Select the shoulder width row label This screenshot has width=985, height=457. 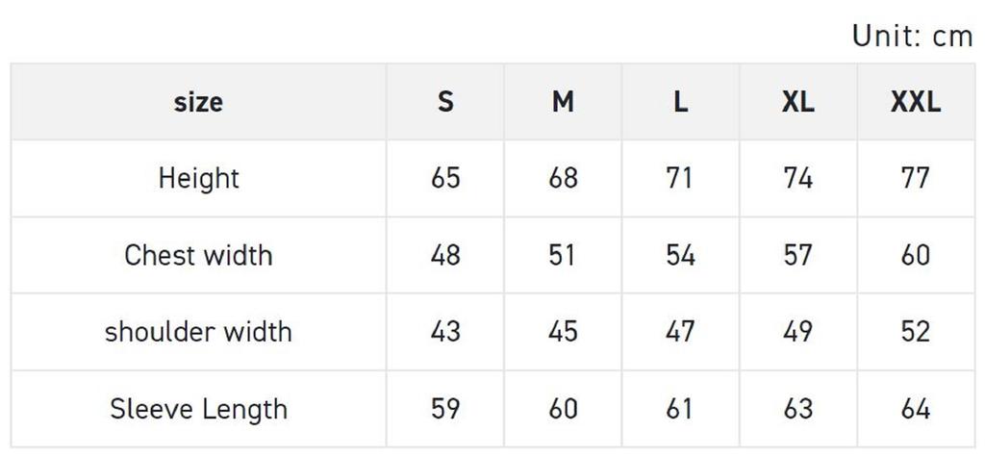(198, 332)
